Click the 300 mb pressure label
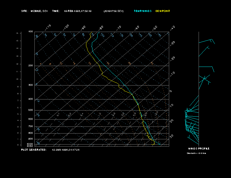 coord(31,85)
